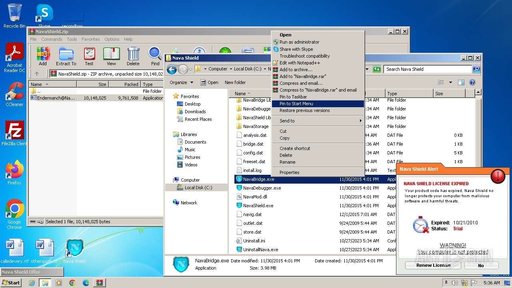Click the Open button in explorer toolbar
The height and width of the screenshot is (288, 512).
[209, 82]
